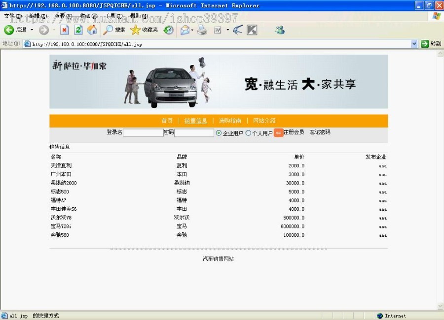Screen dimensions: 444x320
Task: Click the History/Media toolbar icon
Action: [169, 30]
